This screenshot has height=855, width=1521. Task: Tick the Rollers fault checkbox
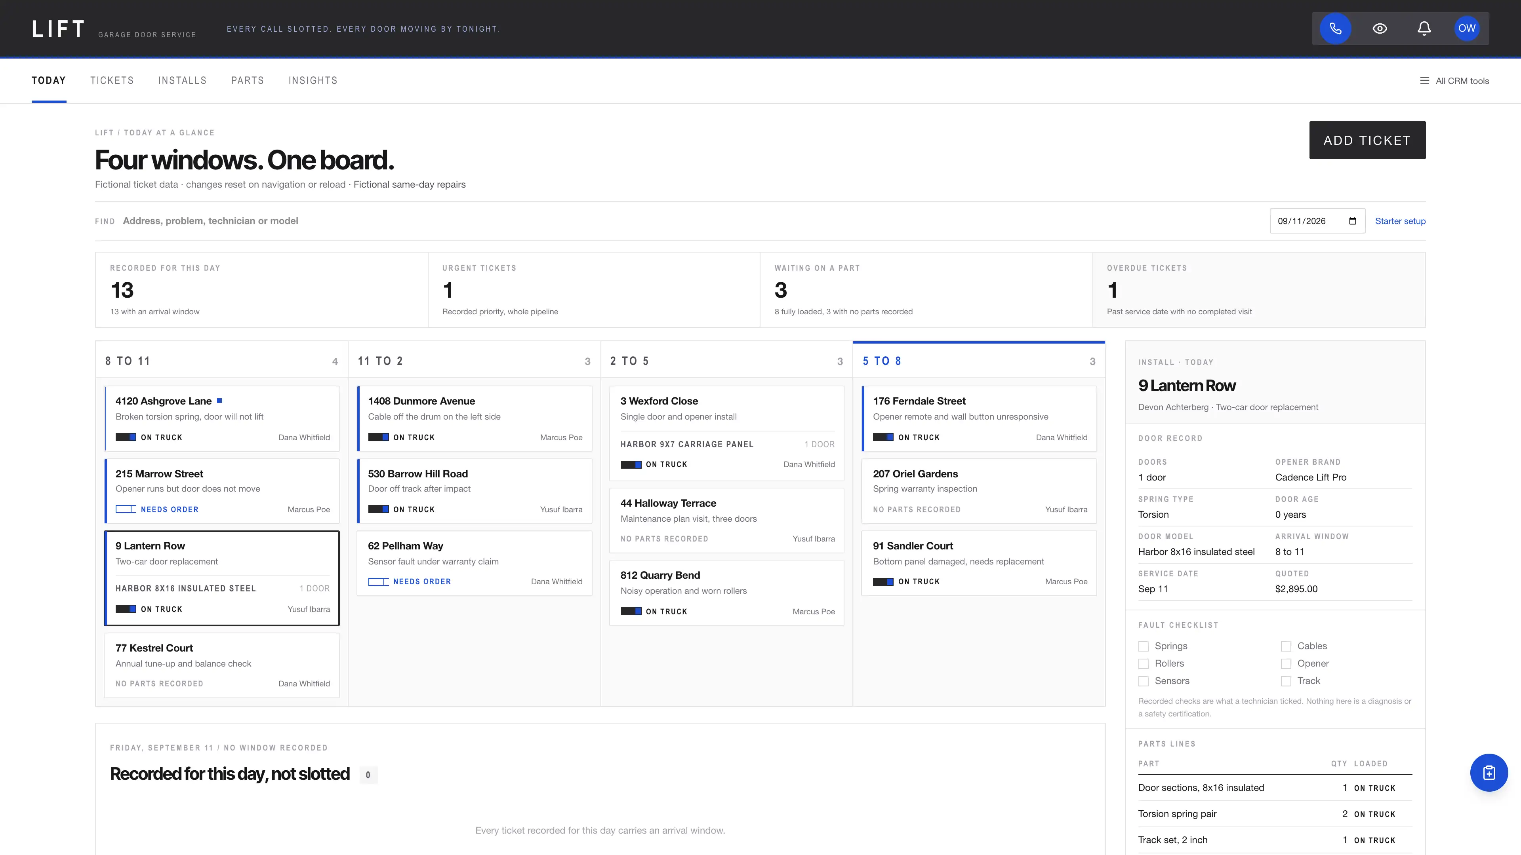pyautogui.click(x=1144, y=664)
